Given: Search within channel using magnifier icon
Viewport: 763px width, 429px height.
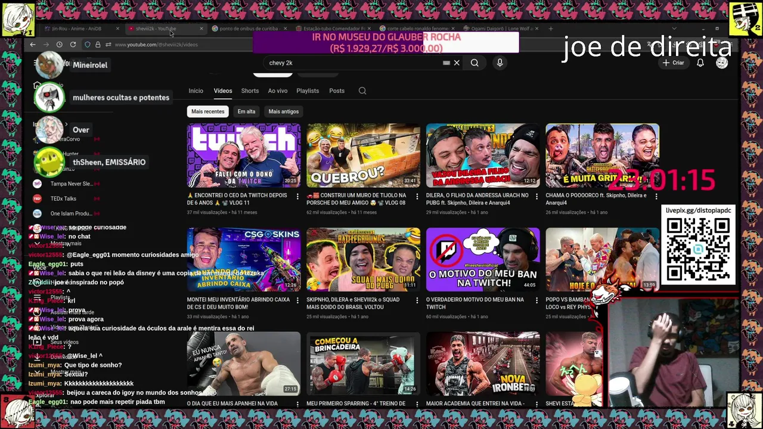Looking at the screenshot, I should 362,91.
